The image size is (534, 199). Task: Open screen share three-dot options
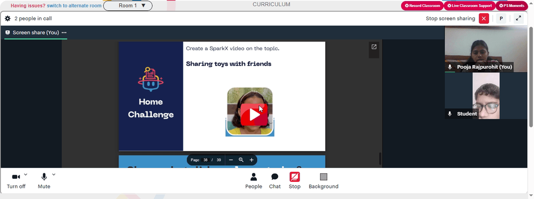64,33
